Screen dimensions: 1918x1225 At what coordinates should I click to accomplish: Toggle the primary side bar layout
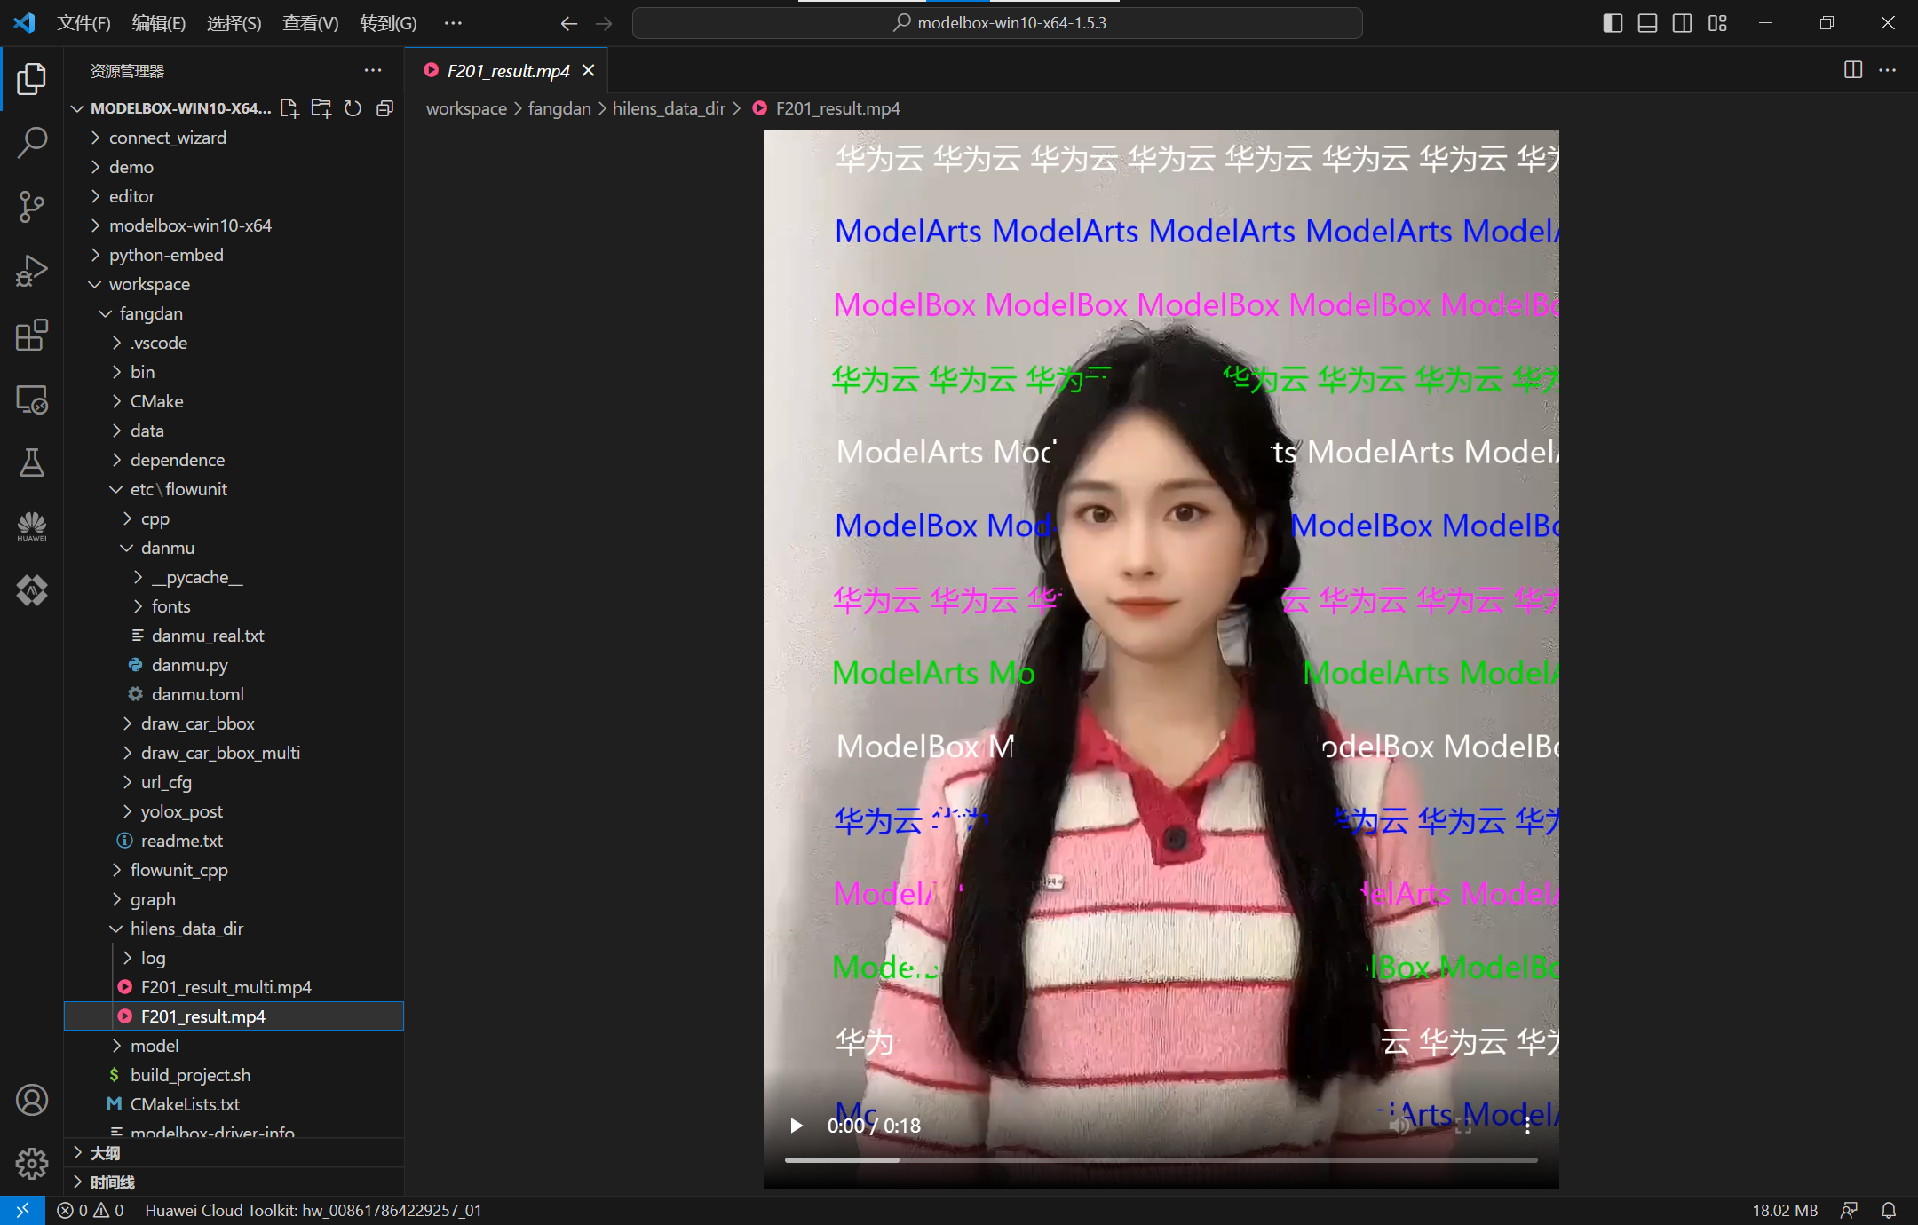click(1613, 23)
